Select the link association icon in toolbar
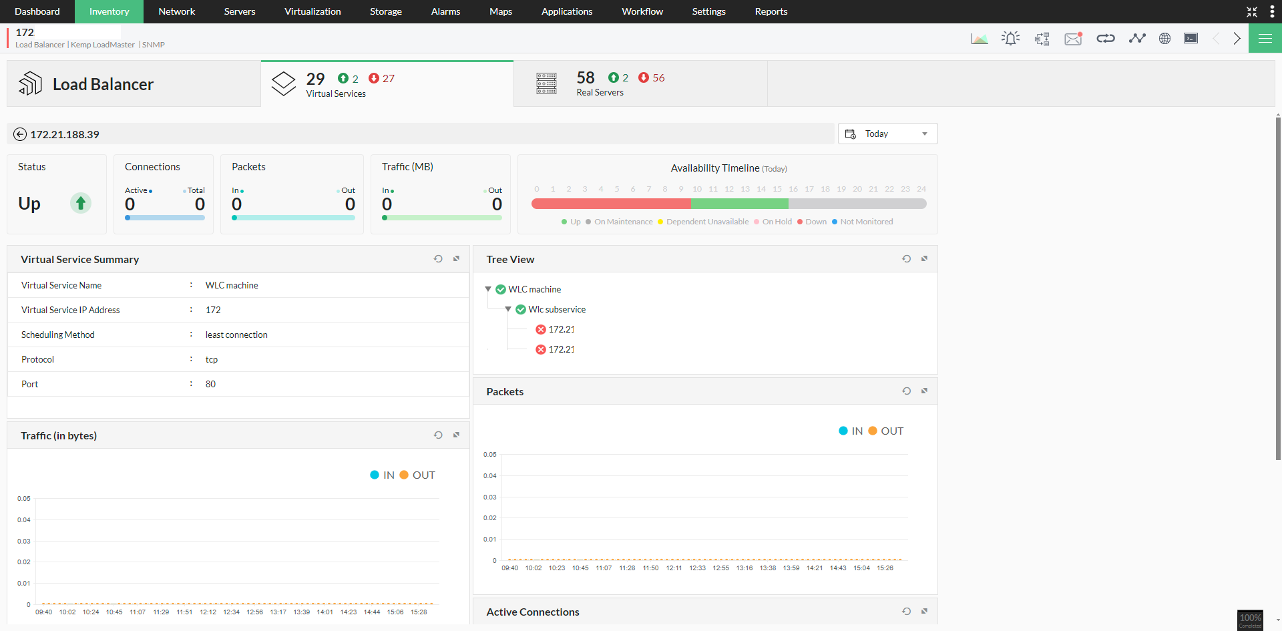Image resolution: width=1282 pixels, height=631 pixels. pyautogui.click(x=1105, y=38)
